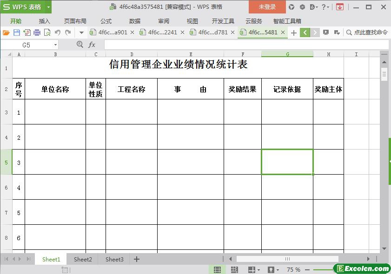
Task: Expand the Name Box dropdown arrow
Action: (55, 45)
